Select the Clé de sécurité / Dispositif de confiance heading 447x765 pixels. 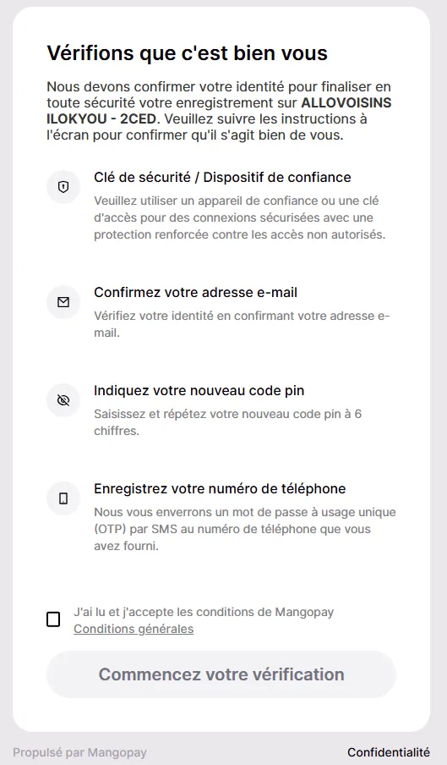[222, 177]
